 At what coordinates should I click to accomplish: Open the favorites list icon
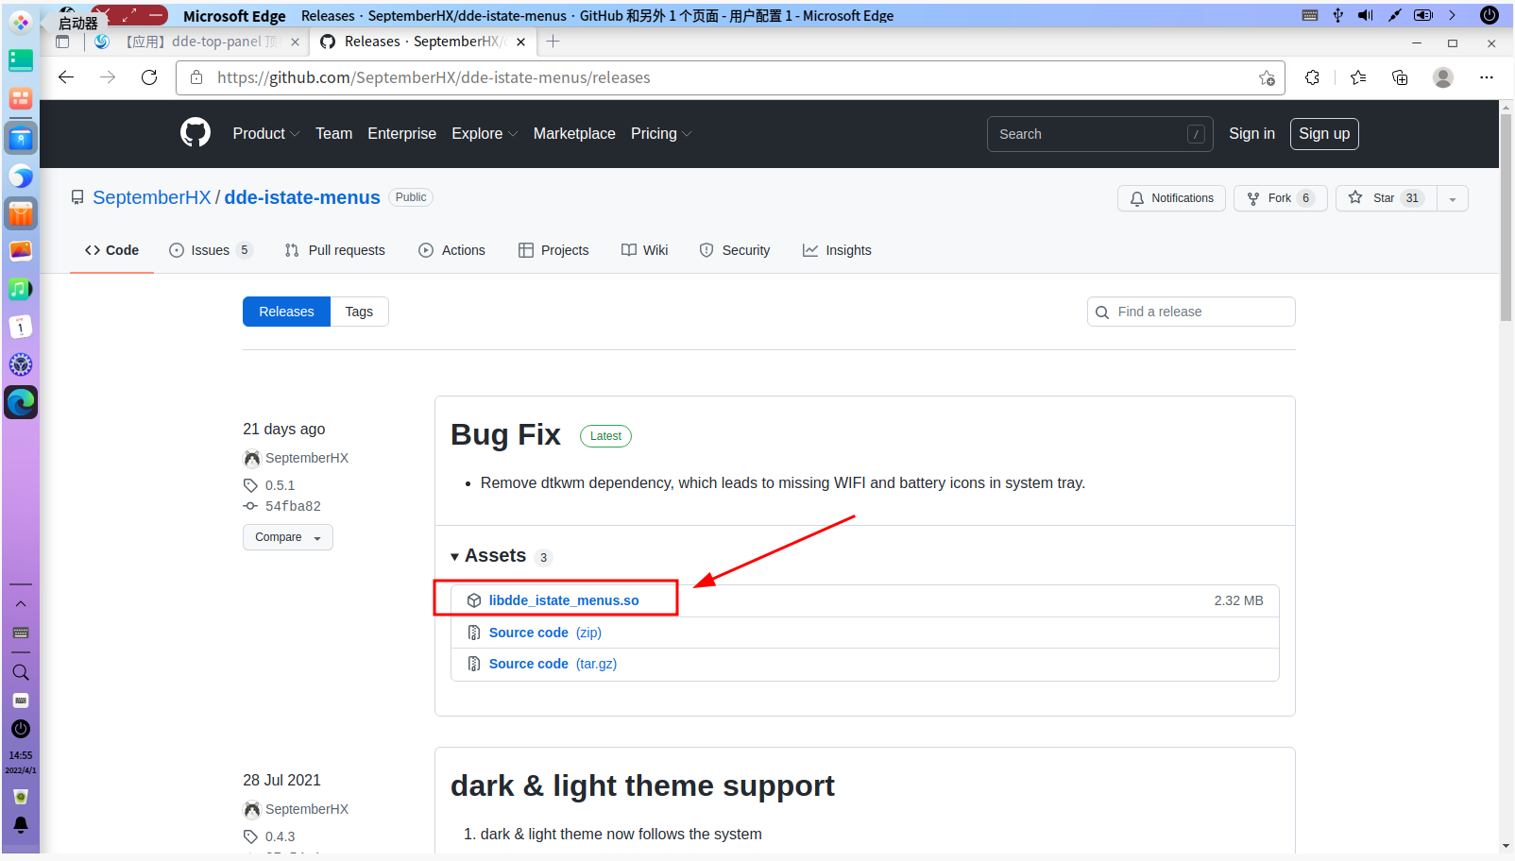coord(1358,77)
